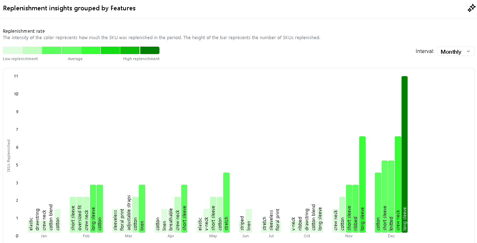This screenshot has width=477, height=243.
Task: Click the dropdown chevron beside Monthly
Action: point(468,52)
